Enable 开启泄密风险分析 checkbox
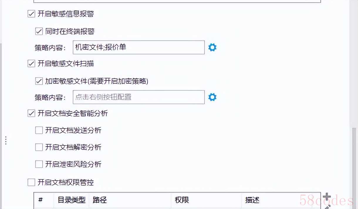Screen dimensions: 358x209 click(x=39, y=164)
